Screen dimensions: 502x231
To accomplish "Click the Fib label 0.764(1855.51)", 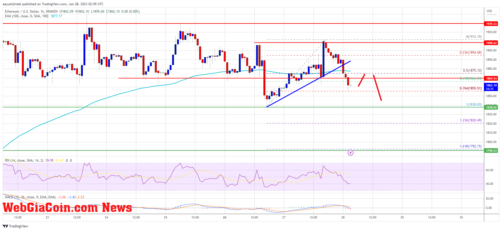I will [471, 88].
